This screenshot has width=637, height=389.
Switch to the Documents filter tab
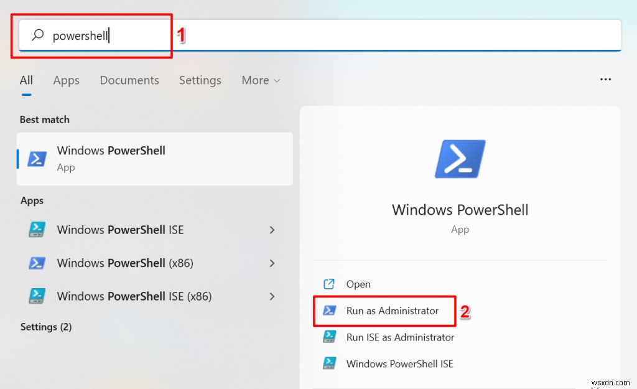129,80
